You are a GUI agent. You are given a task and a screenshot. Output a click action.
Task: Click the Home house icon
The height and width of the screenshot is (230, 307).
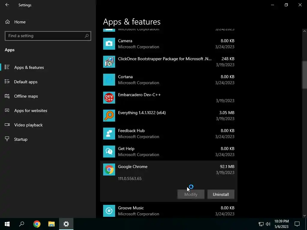coord(7,22)
